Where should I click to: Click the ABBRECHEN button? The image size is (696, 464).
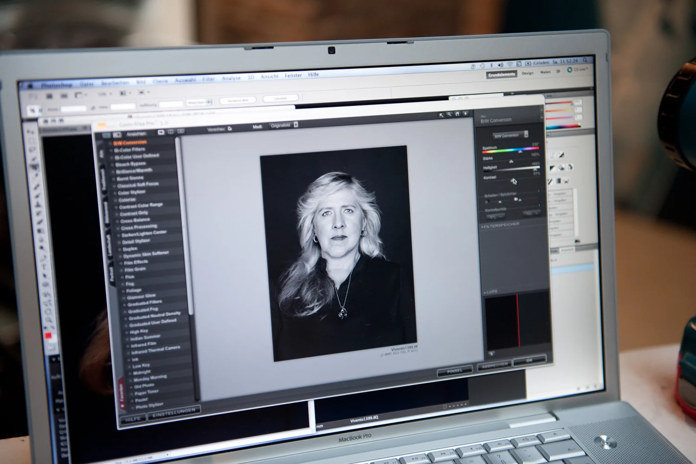495,365
